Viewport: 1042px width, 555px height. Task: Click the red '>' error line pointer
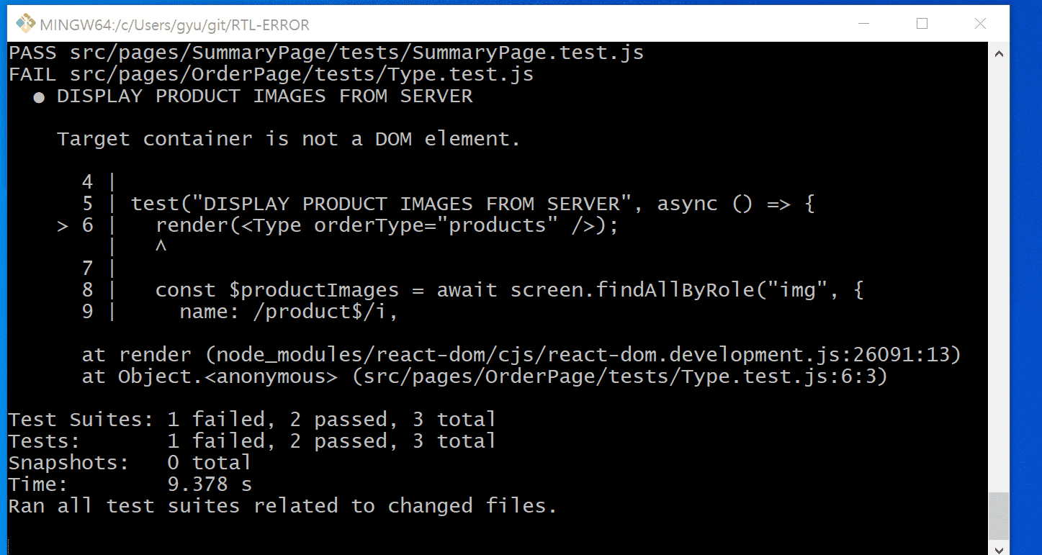pos(63,225)
